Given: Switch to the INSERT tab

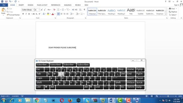Looking at the screenshot, I should (21, 5).
